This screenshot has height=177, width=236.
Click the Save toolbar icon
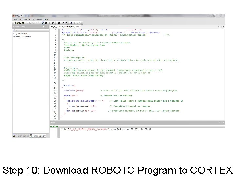[x=20, y=23]
